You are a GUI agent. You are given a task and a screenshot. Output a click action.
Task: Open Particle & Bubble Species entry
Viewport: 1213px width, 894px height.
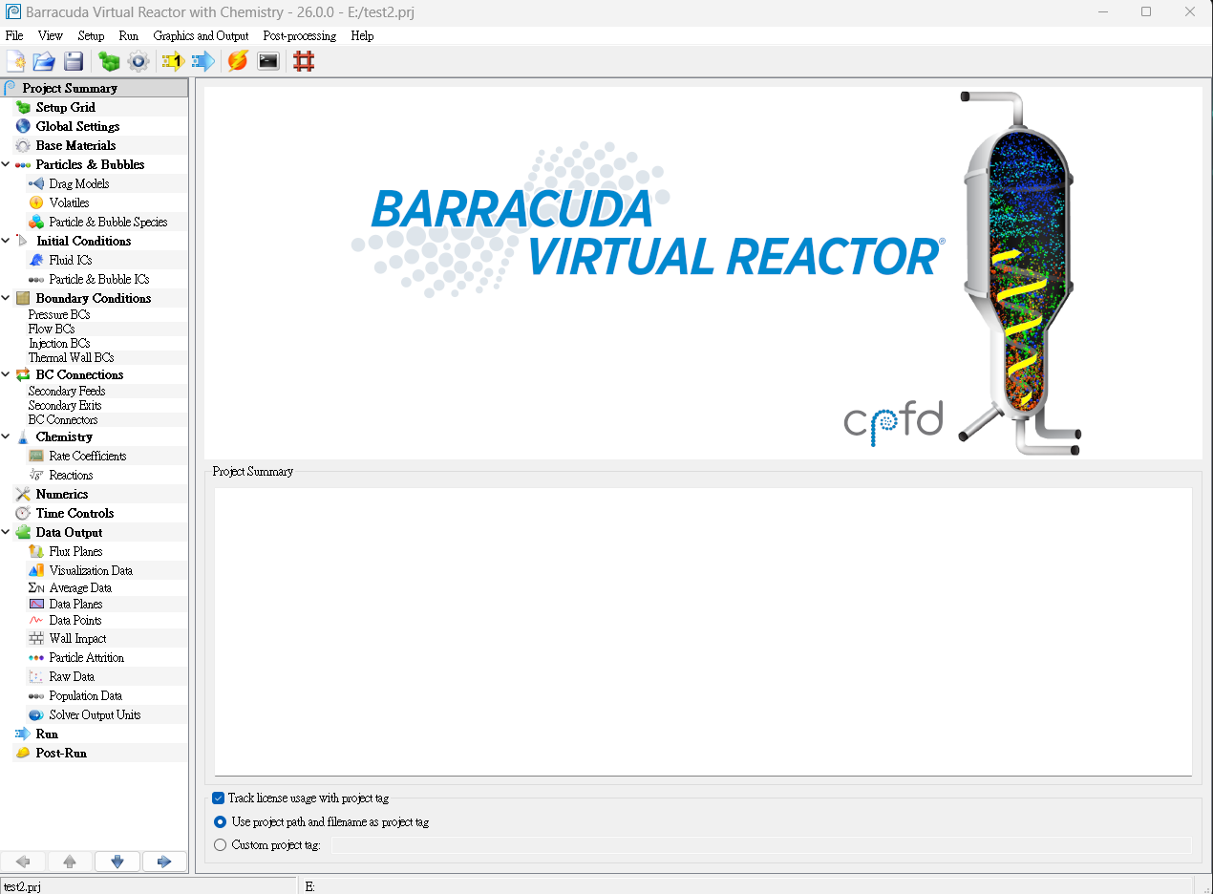click(108, 222)
